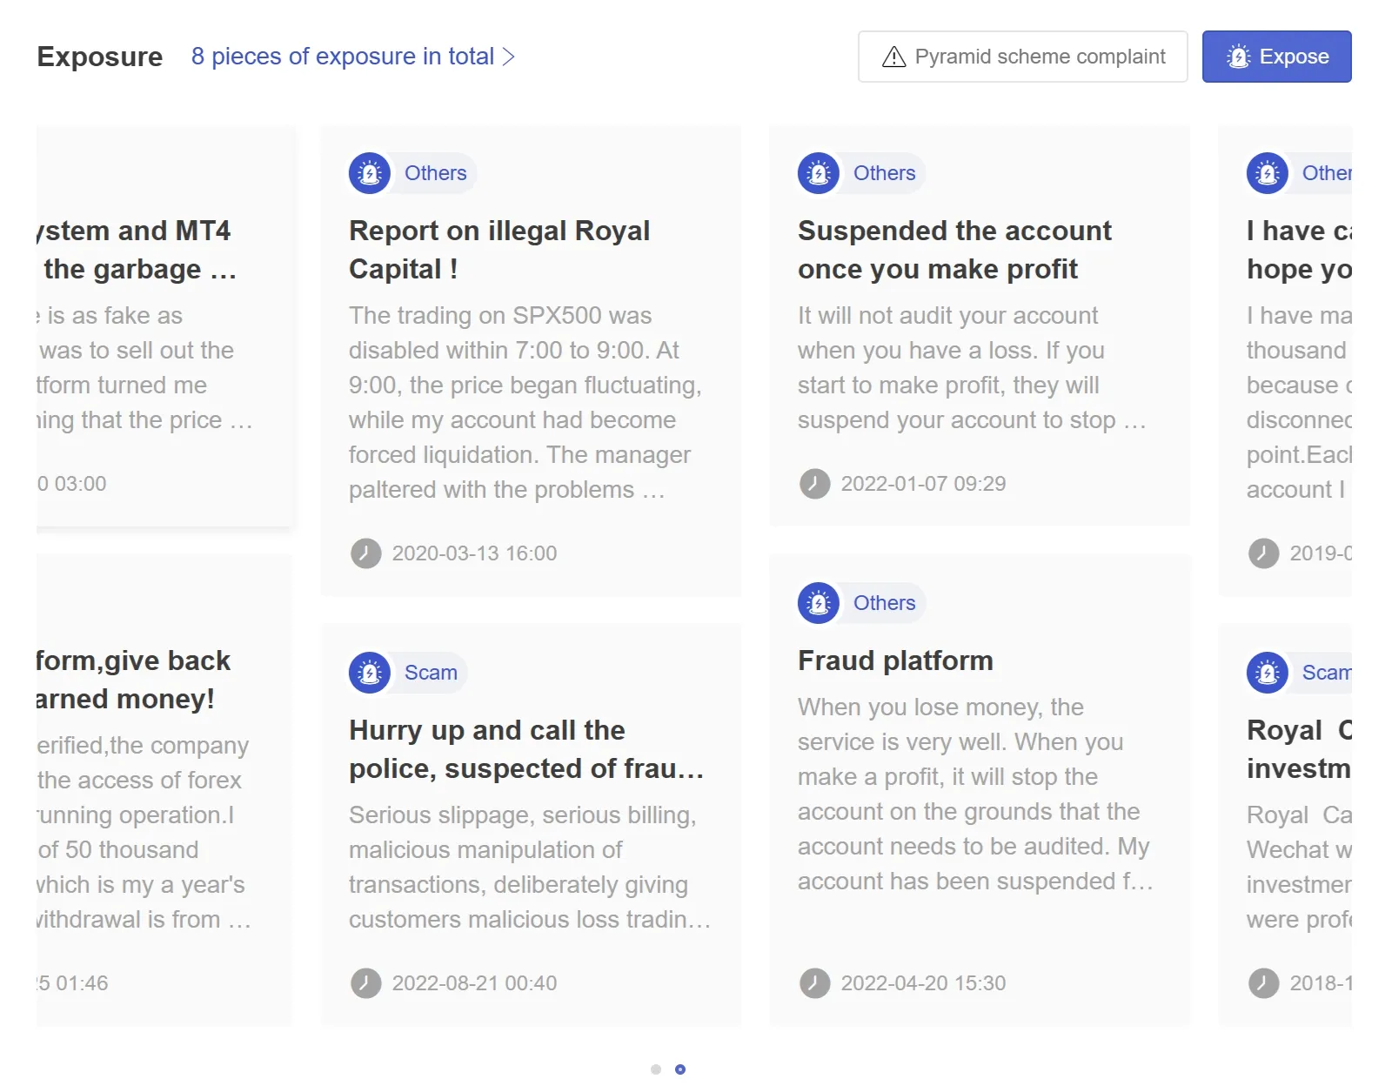The image size is (1392, 1086).
Task: Click the timestamp 2022-01-07 09:29
Action: click(x=923, y=484)
